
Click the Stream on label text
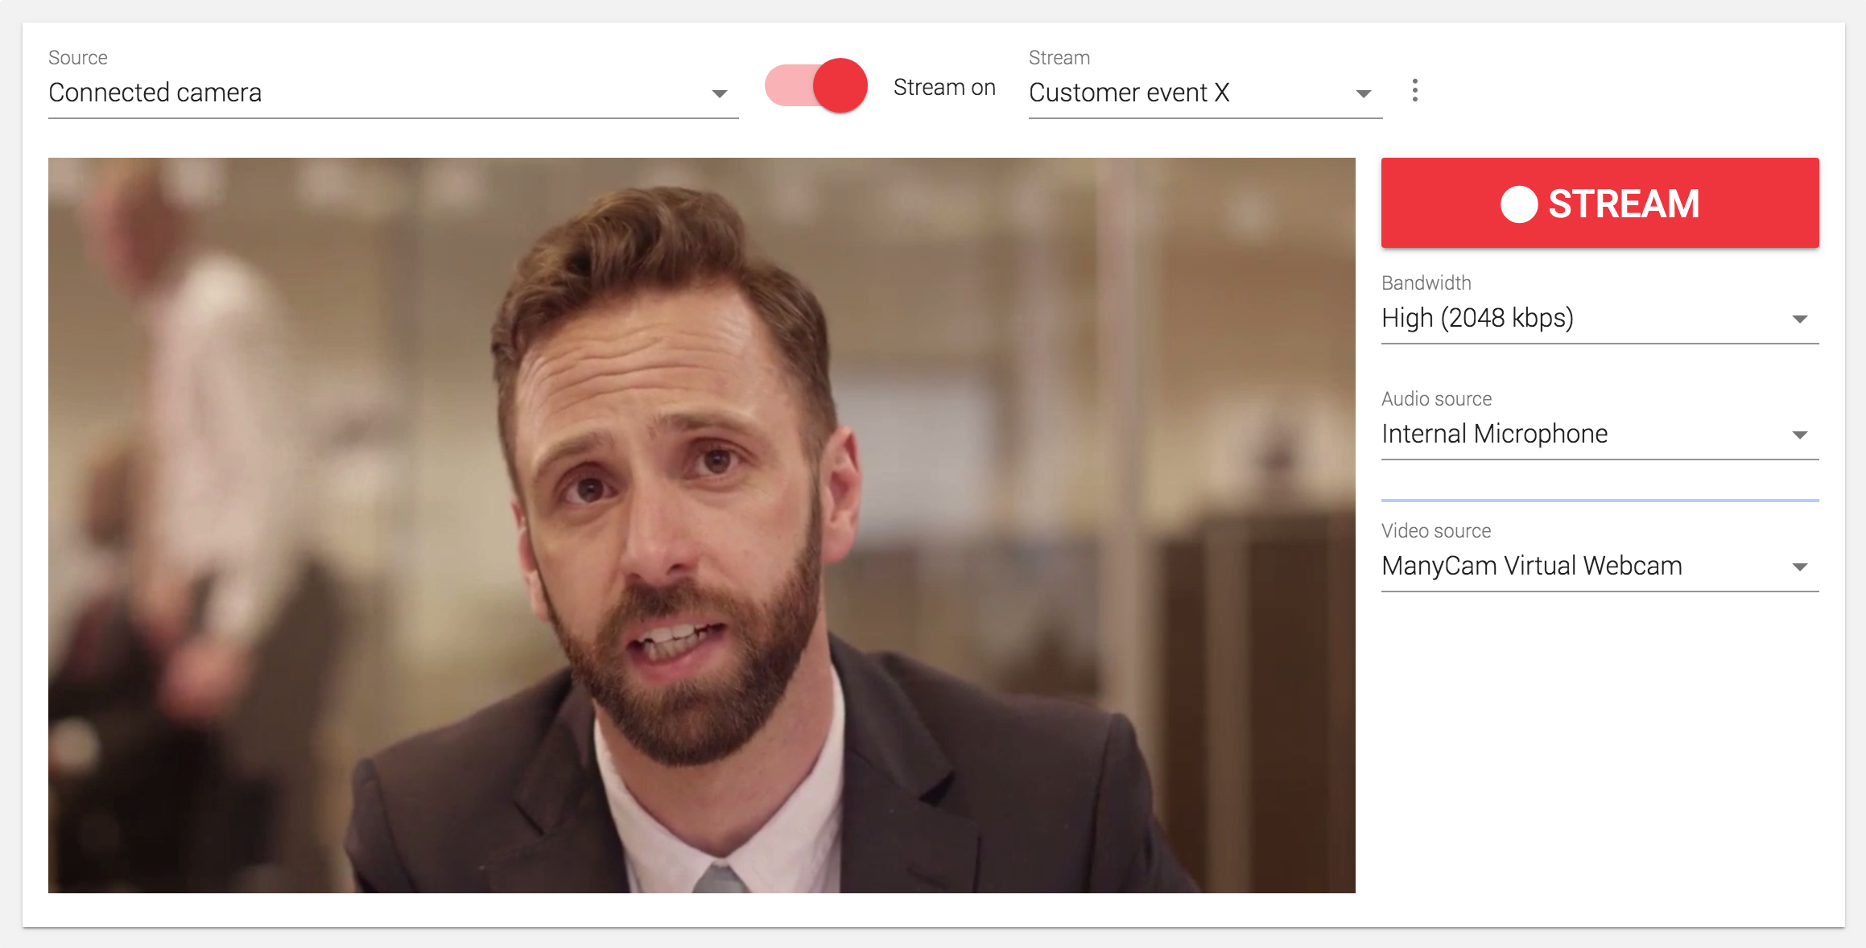click(944, 87)
